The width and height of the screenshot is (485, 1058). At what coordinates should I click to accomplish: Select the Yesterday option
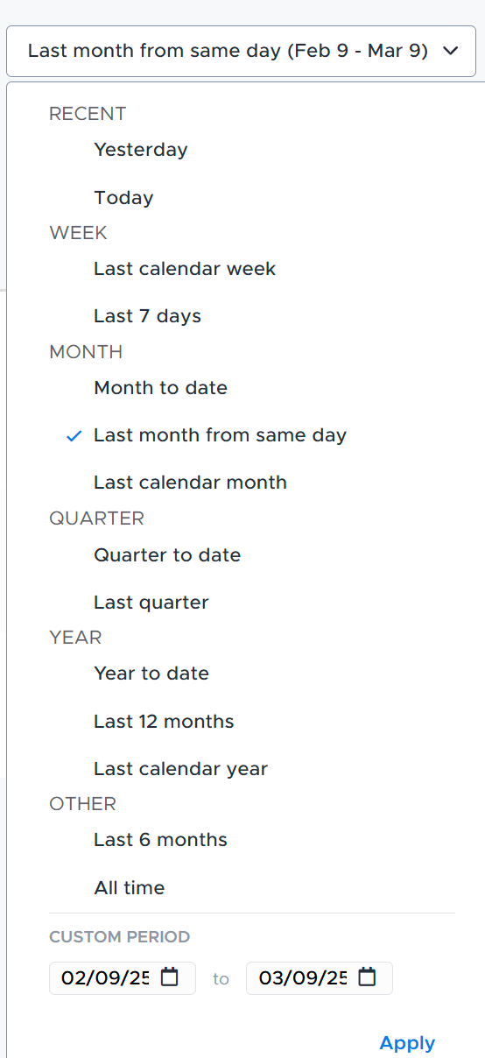click(141, 150)
